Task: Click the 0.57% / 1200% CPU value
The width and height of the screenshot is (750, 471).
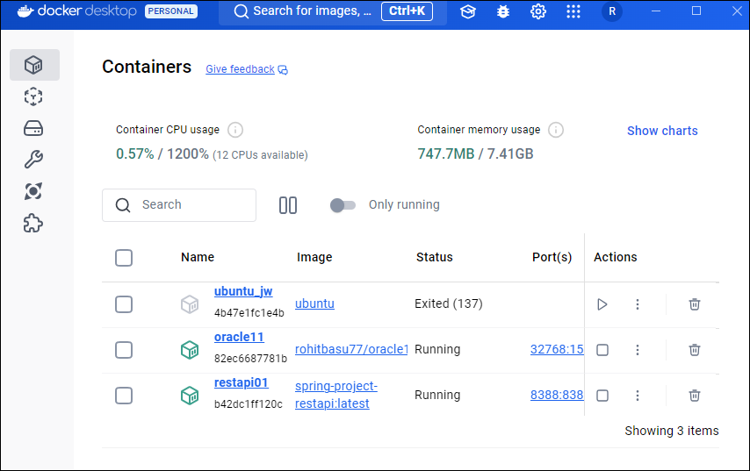Action: pyautogui.click(x=162, y=154)
